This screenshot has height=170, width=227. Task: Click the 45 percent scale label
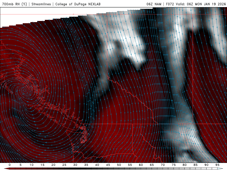[108, 165]
